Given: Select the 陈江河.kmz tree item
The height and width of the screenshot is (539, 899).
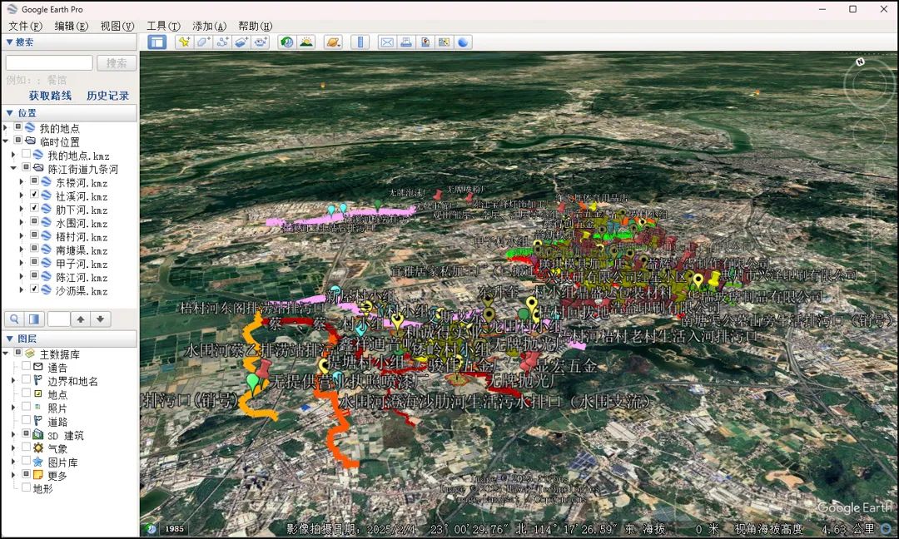Looking at the screenshot, I should click(x=82, y=277).
